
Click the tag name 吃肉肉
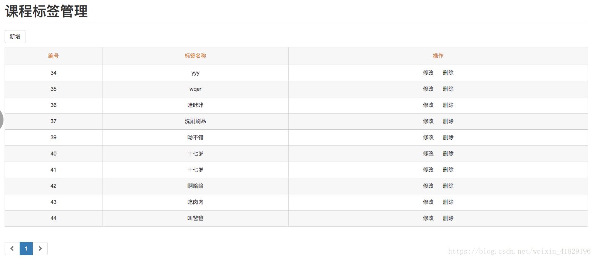click(x=195, y=202)
